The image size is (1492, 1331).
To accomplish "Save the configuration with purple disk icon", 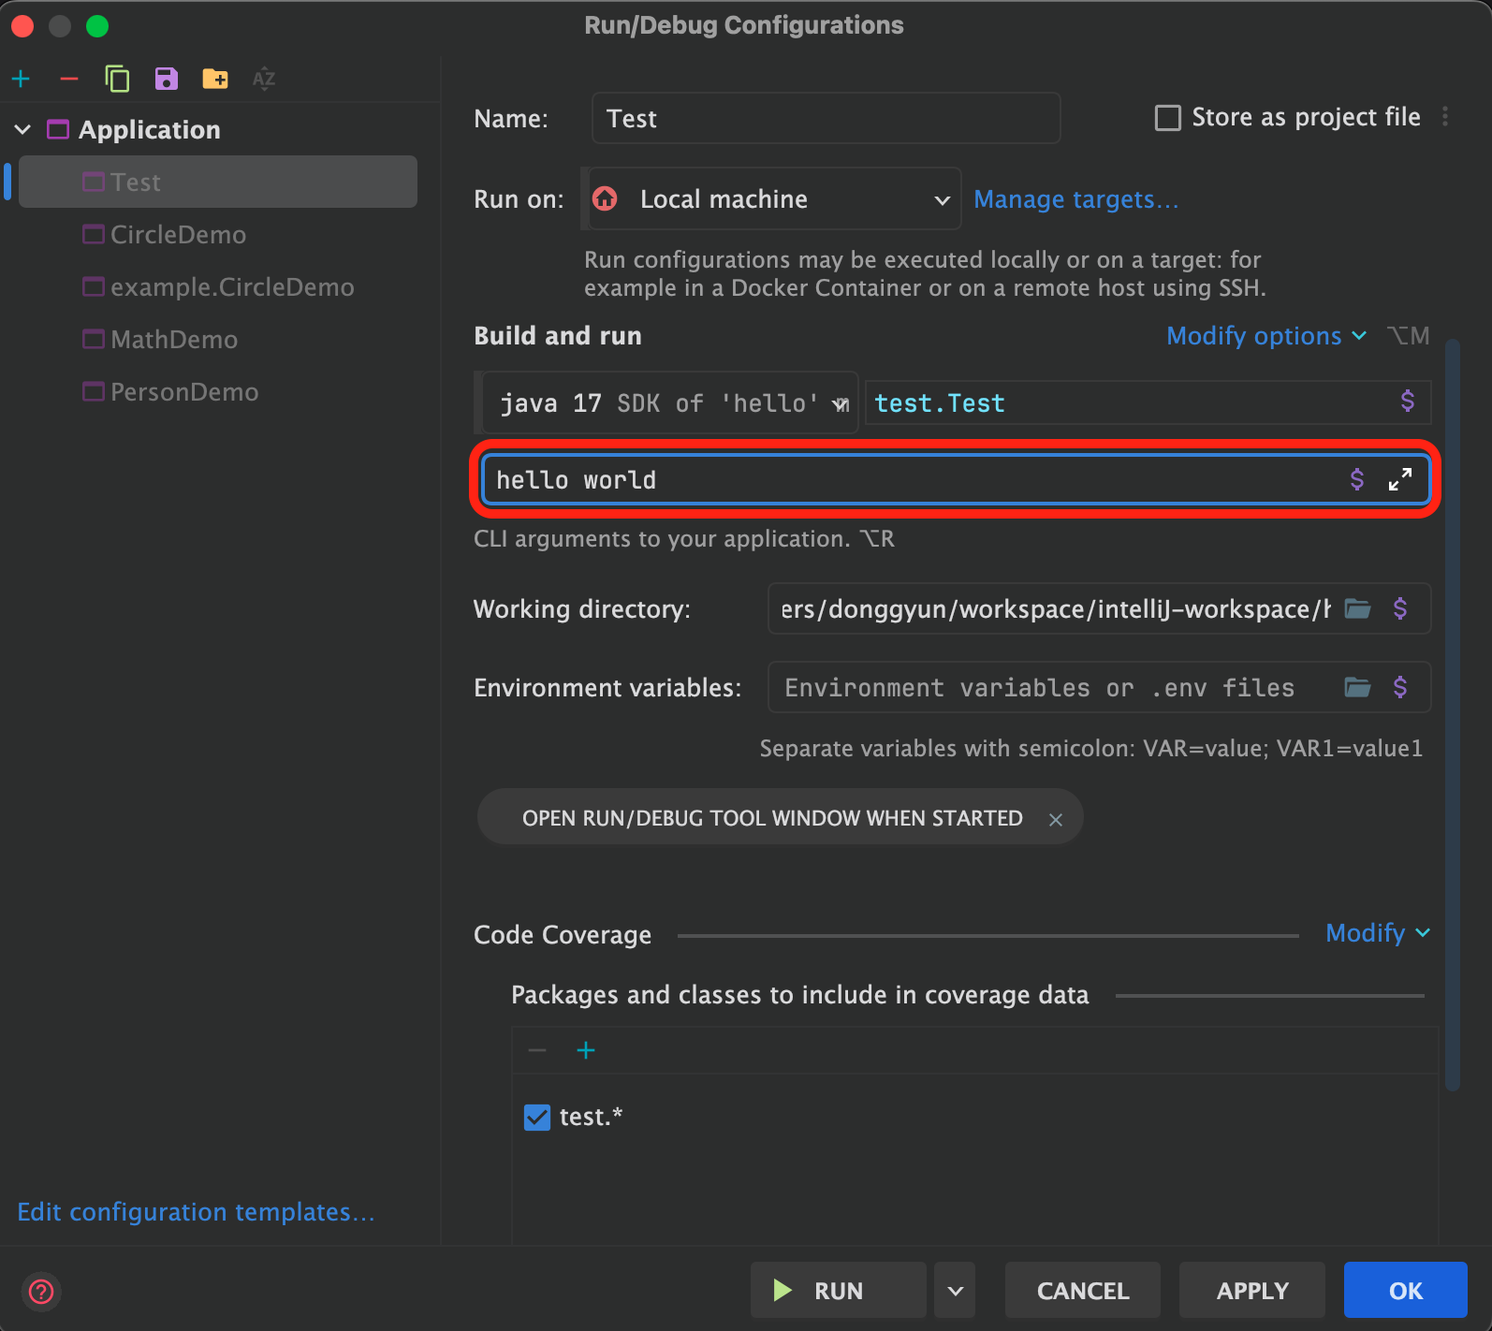I will (x=167, y=79).
